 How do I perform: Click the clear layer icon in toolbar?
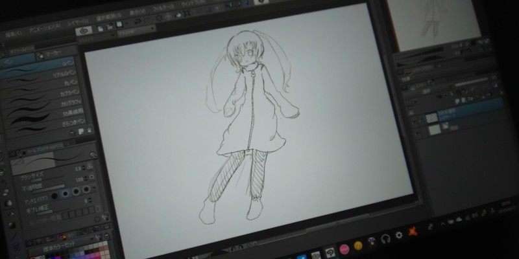point(160,17)
